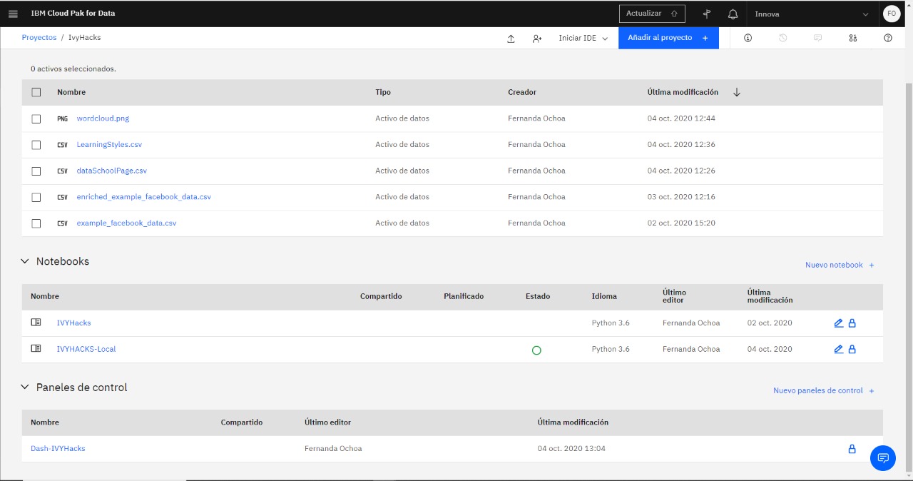This screenshot has height=481, width=913.
Task: Click the Compartido header in Paneles de control
Action: (x=242, y=422)
